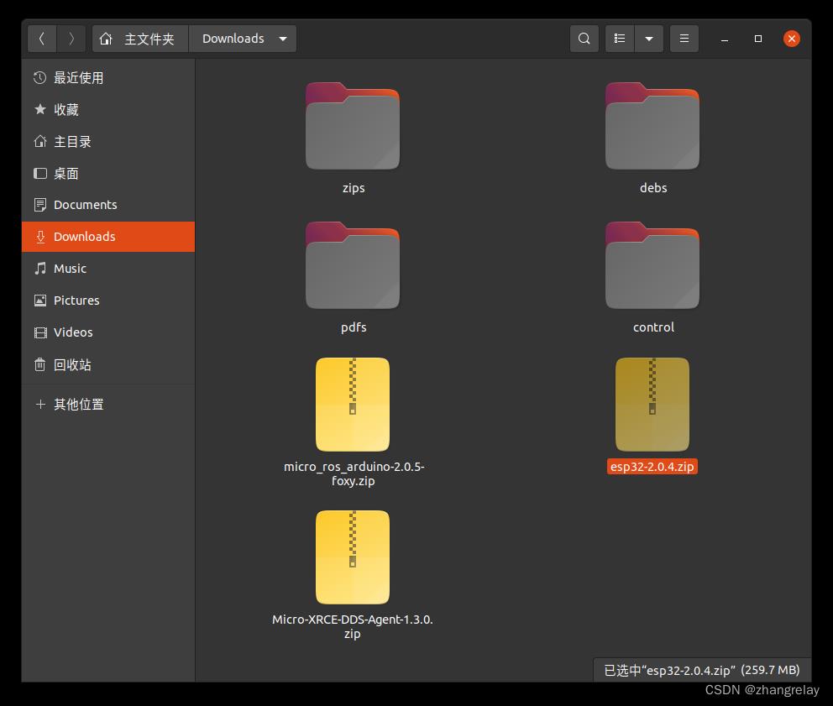Minimize the file manager window

[724, 39]
